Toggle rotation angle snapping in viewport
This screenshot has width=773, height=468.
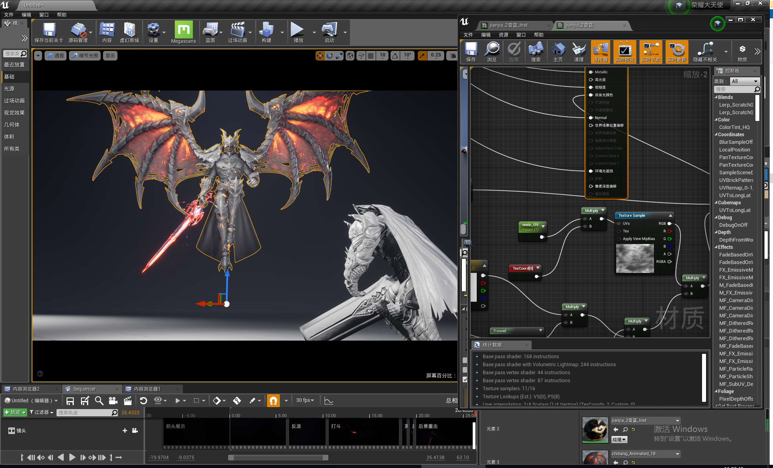click(x=395, y=56)
